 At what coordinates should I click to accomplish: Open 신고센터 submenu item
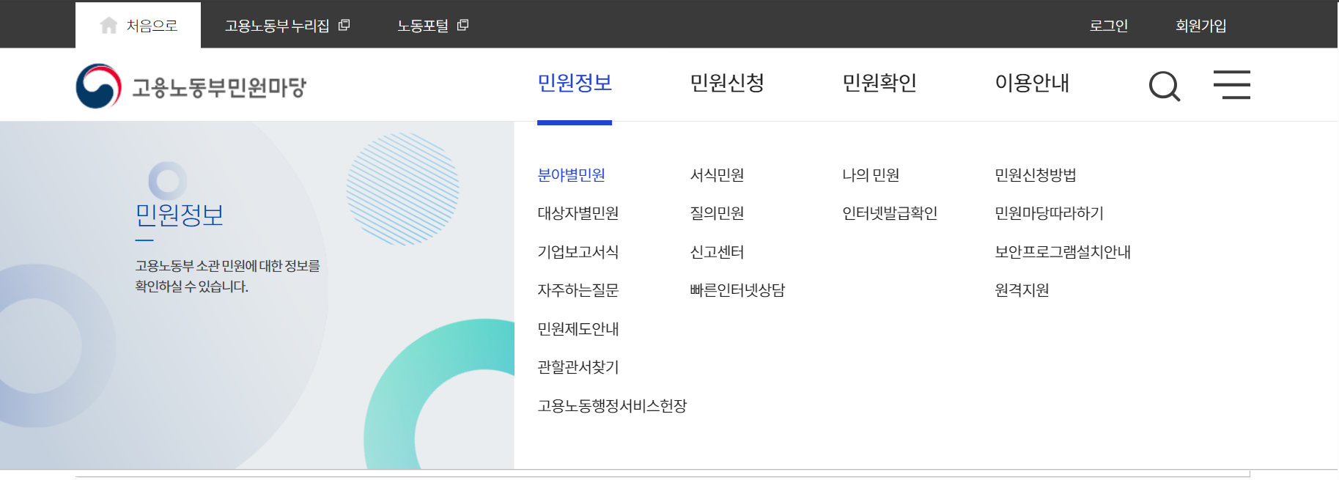coord(717,252)
